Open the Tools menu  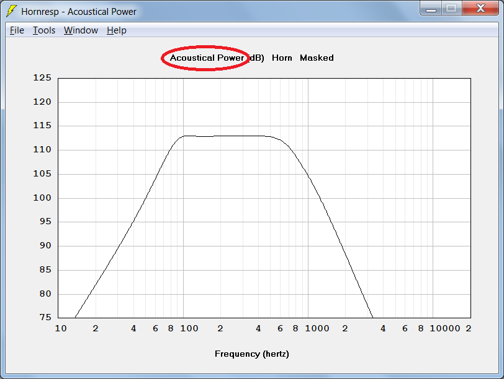click(44, 30)
